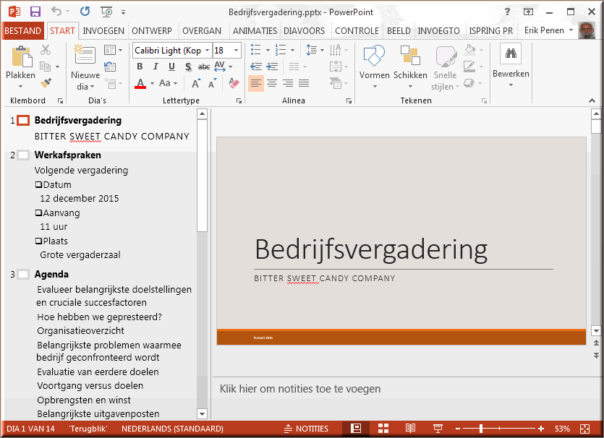This screenshot has width=604, height=438.
Task: Toggle bold formatting
Action: tap(140, 66)
